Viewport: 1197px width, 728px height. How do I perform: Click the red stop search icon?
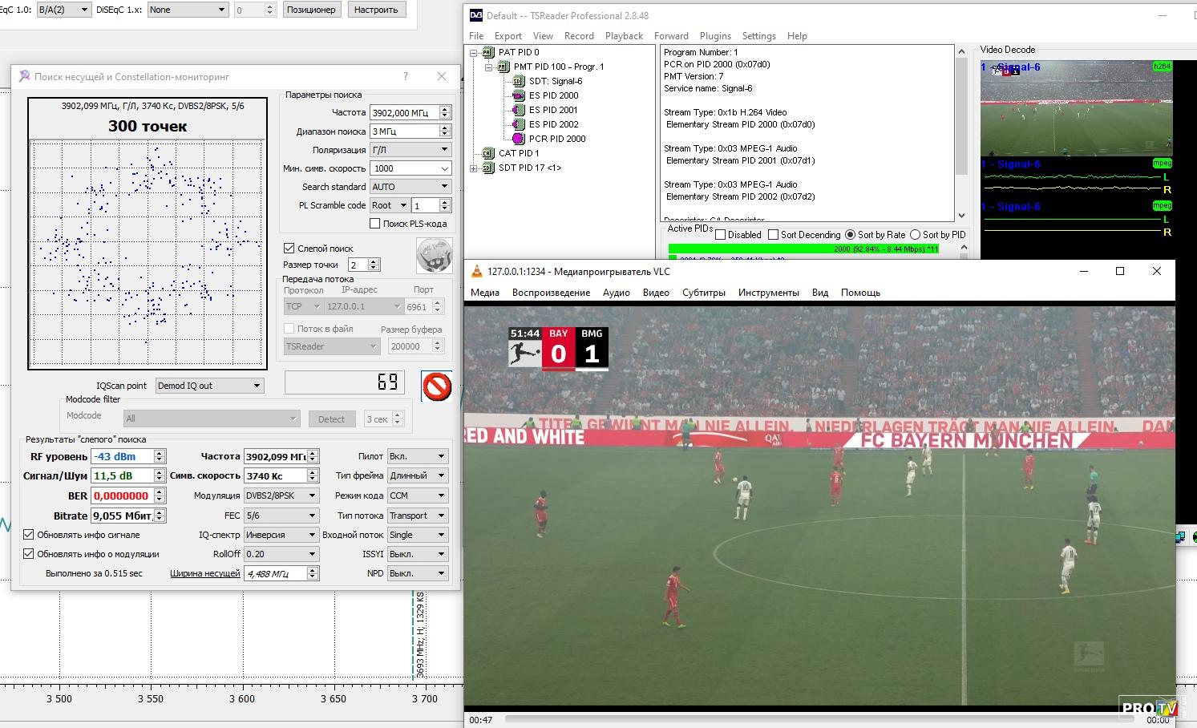(x=437, y=386)
